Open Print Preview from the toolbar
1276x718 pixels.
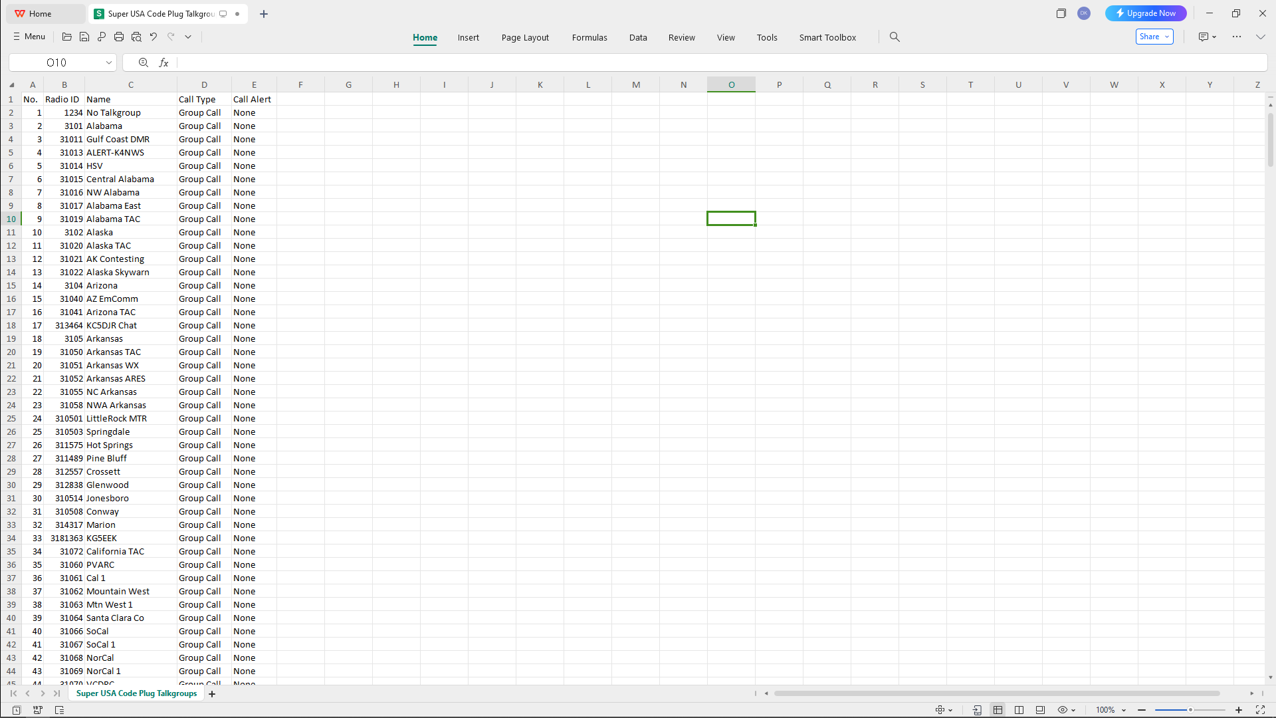[136, 37]
